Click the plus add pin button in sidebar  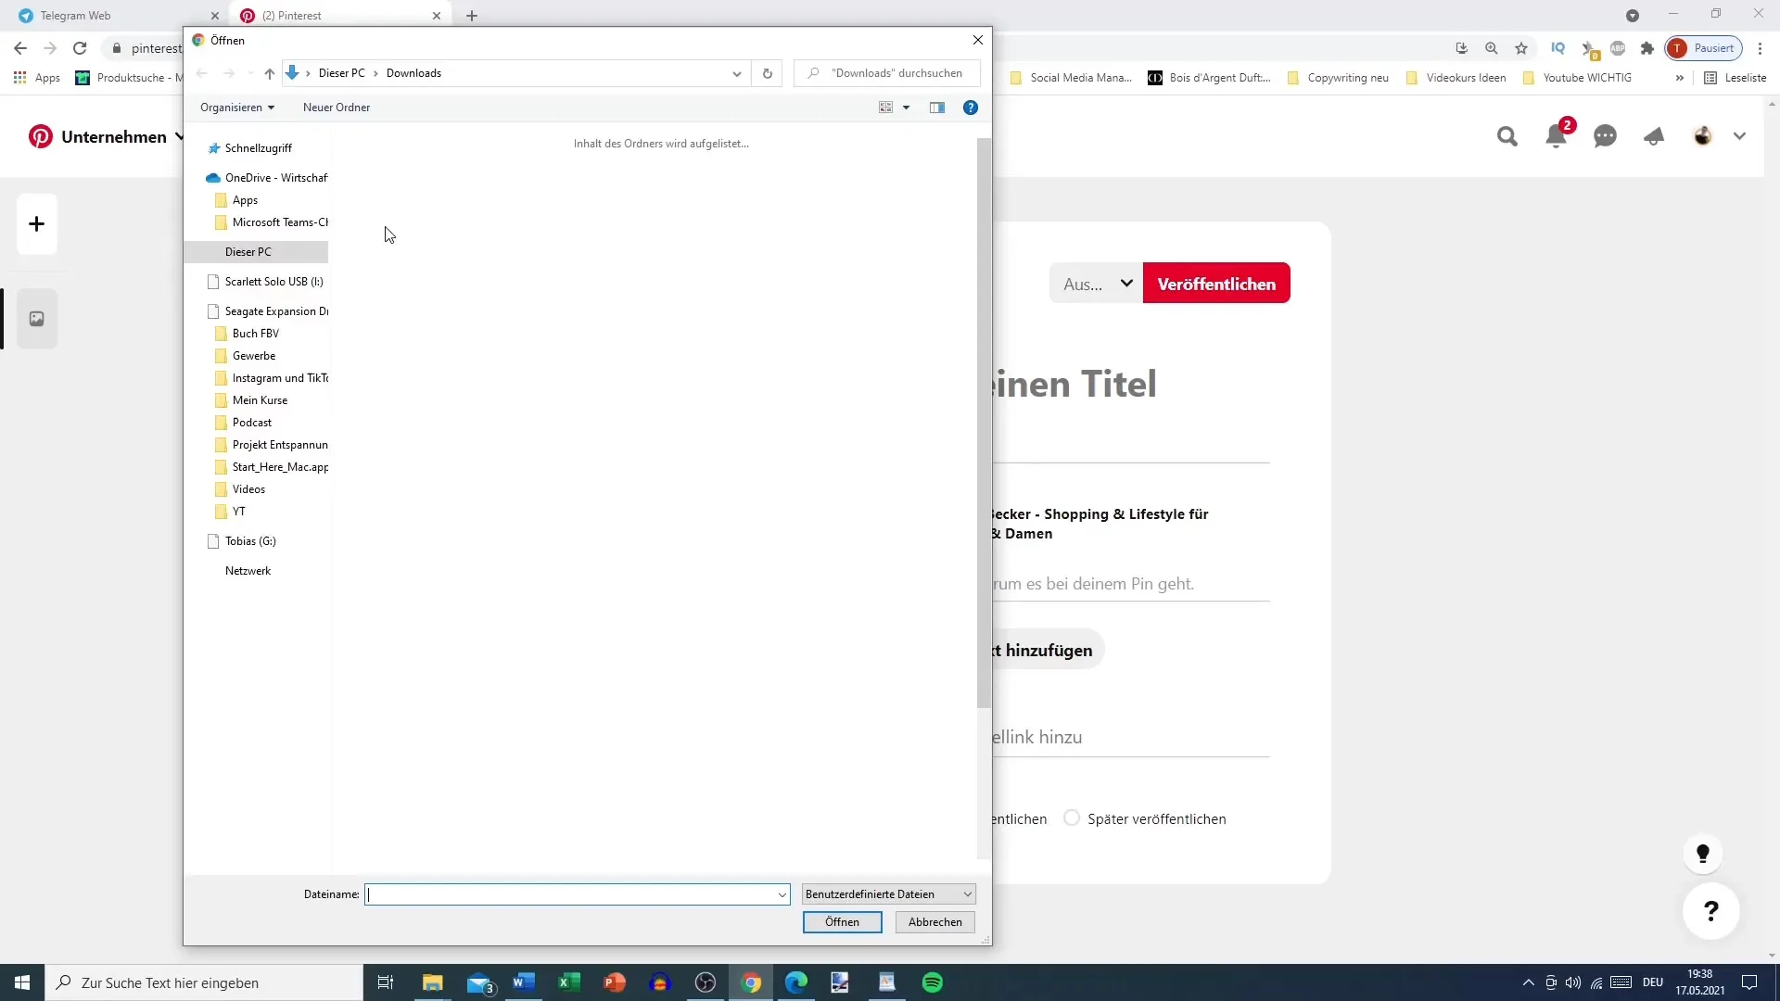pos(37,224)
